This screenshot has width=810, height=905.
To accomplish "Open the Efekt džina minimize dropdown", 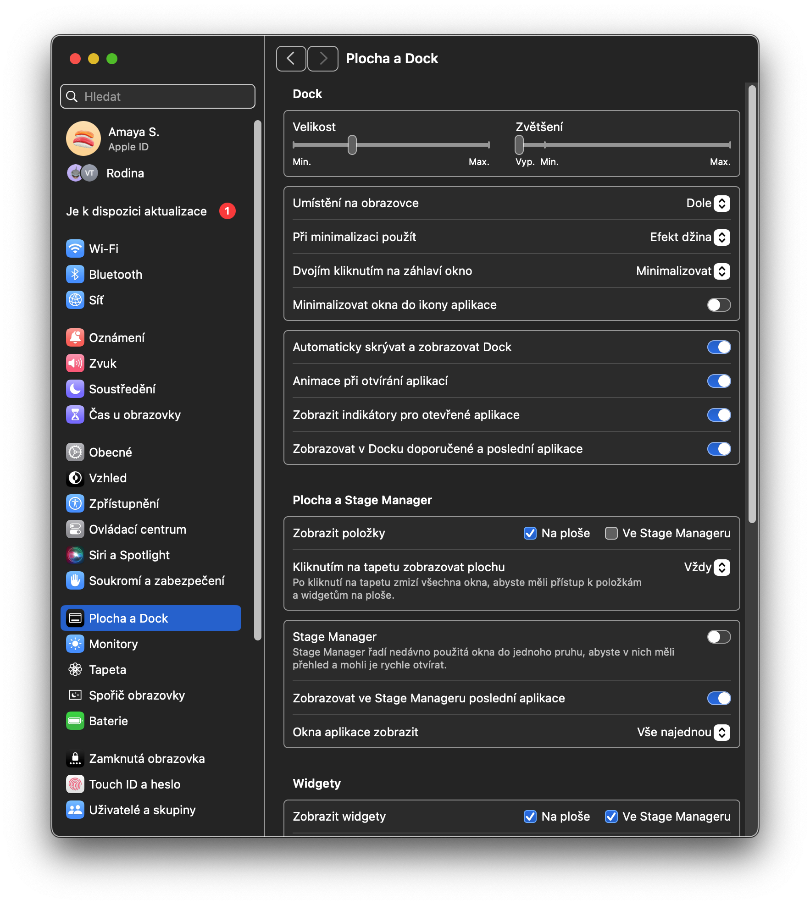I will coord(690,237).
